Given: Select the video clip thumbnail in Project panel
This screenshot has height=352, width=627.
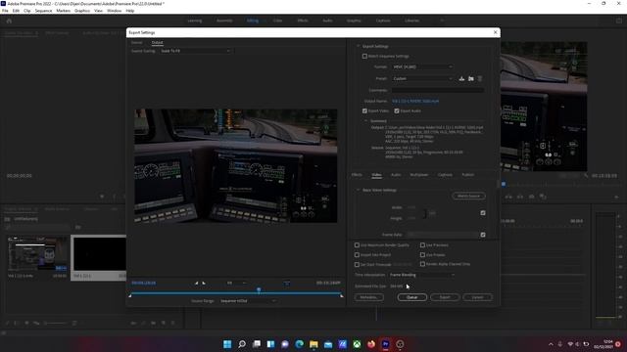Looking at the screenshot, I should tap(37, 254).
